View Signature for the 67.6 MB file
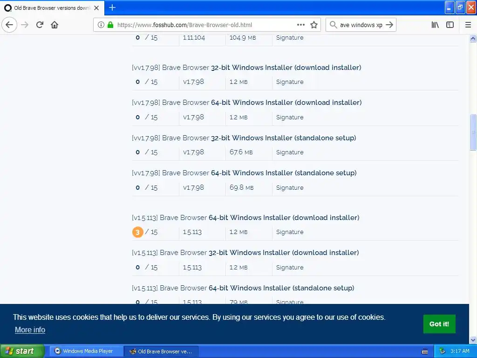Viewport: 477px width, 358px height. tap(290, 152)
